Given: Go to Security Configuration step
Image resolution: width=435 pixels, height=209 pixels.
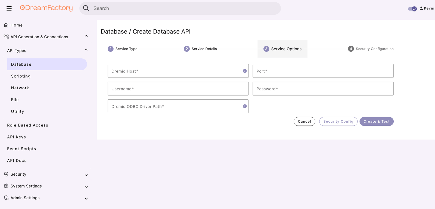Looking at the screenshot, I should [x=371, y=49].
